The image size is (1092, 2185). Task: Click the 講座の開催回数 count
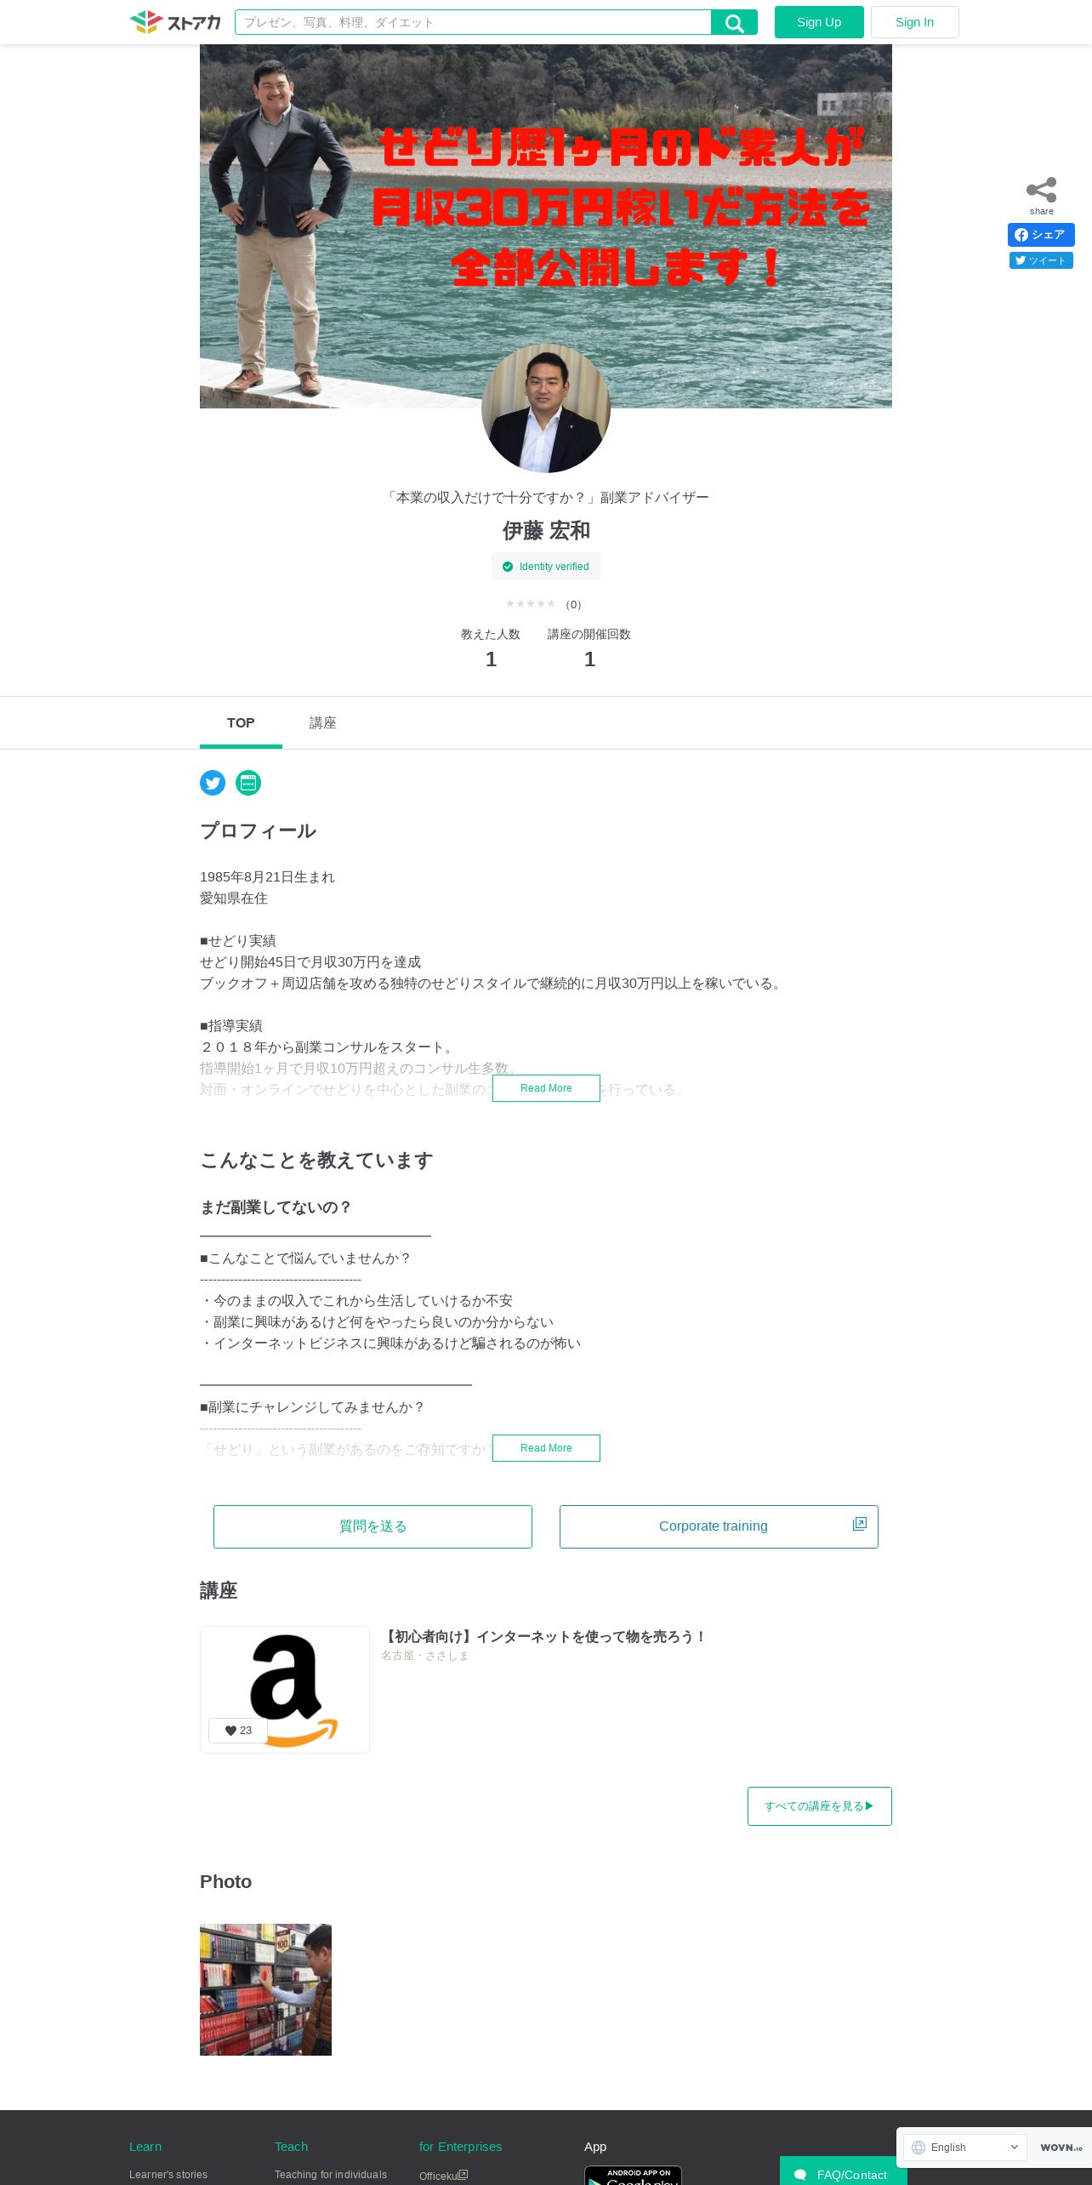589,659
